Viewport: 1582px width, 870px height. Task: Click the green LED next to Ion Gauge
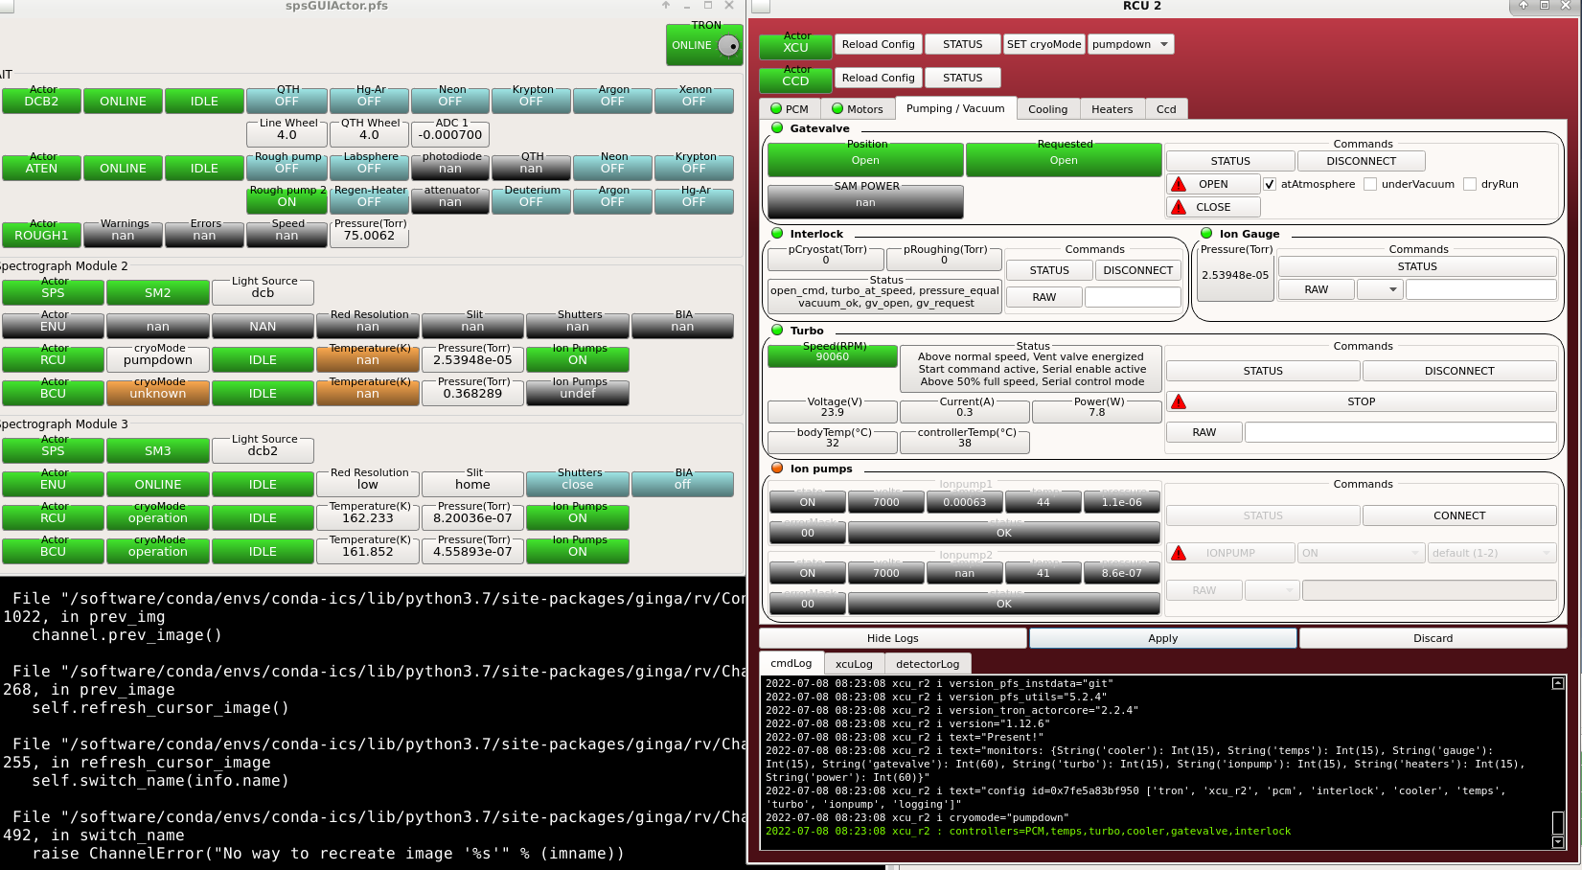coord(1206,233)
